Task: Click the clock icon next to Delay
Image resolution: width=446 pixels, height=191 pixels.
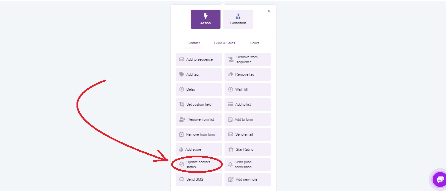Action: pyautogui.click(x=182, y=89)
